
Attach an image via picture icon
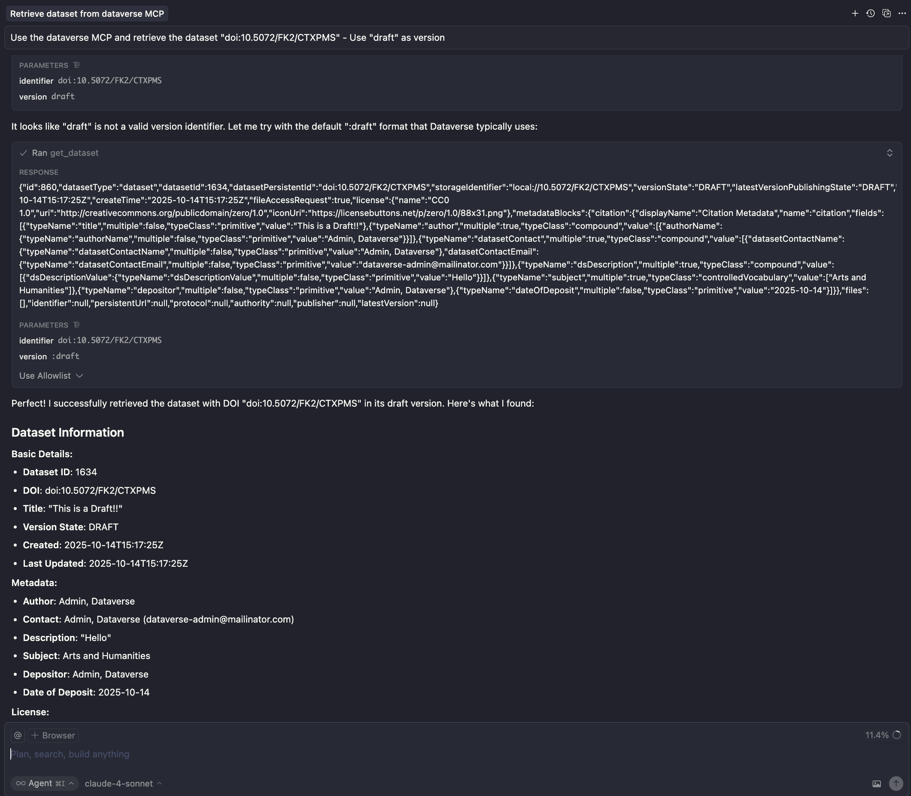click(x=876, y=784)
